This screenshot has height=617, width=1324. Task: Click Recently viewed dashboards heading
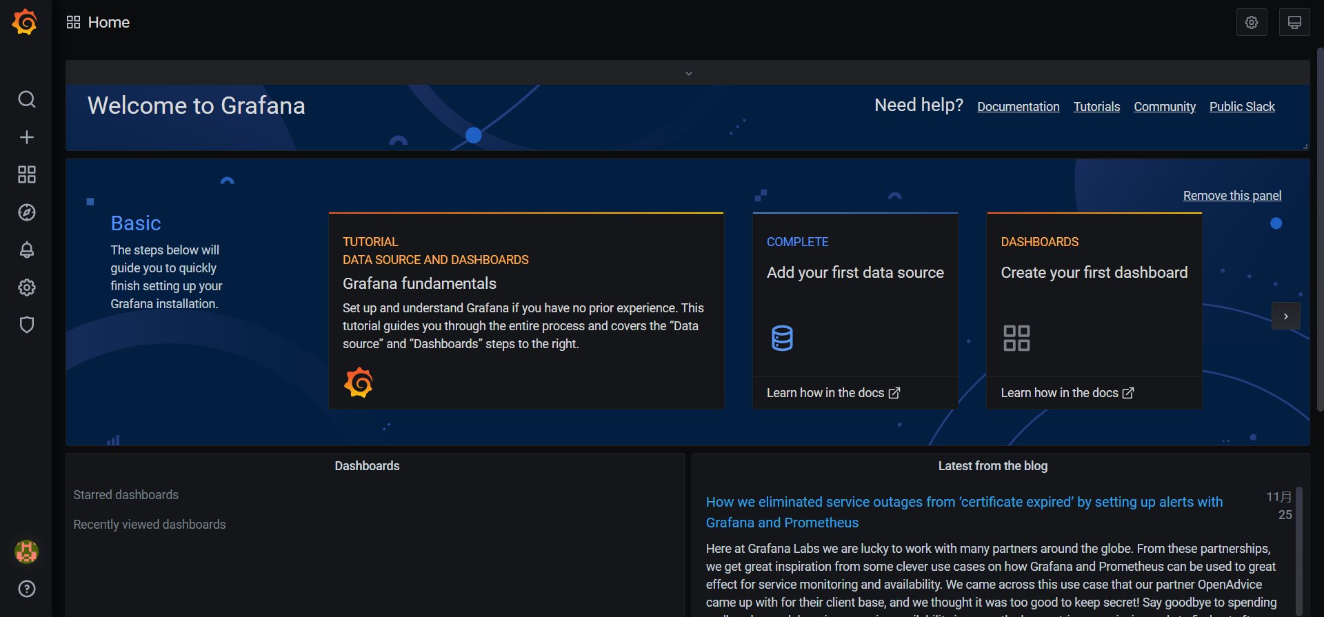coord(150,525)
